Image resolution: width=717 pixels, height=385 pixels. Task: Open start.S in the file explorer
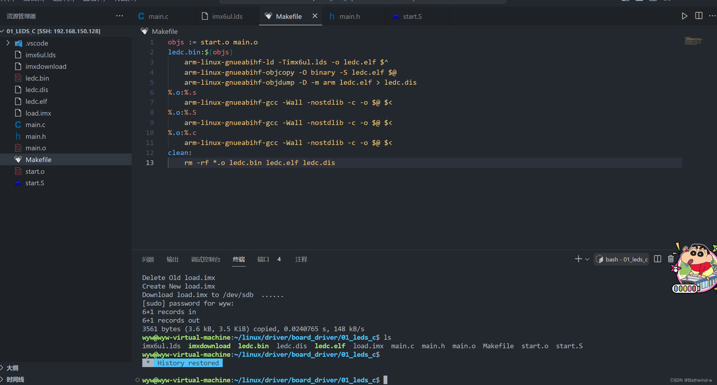(x=35, y=183)
